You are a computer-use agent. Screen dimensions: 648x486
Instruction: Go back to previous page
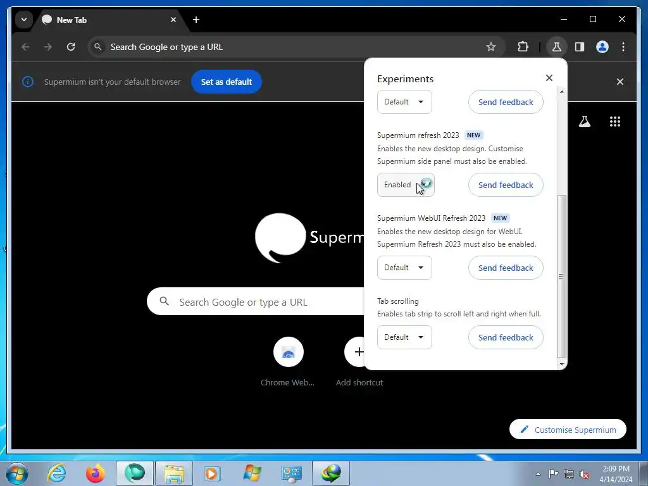[x=25, y=47]
